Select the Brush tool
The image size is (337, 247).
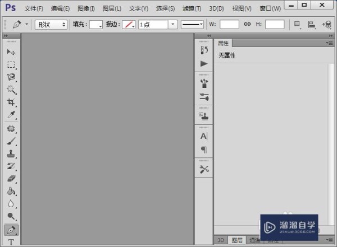[x=11, y=141]
